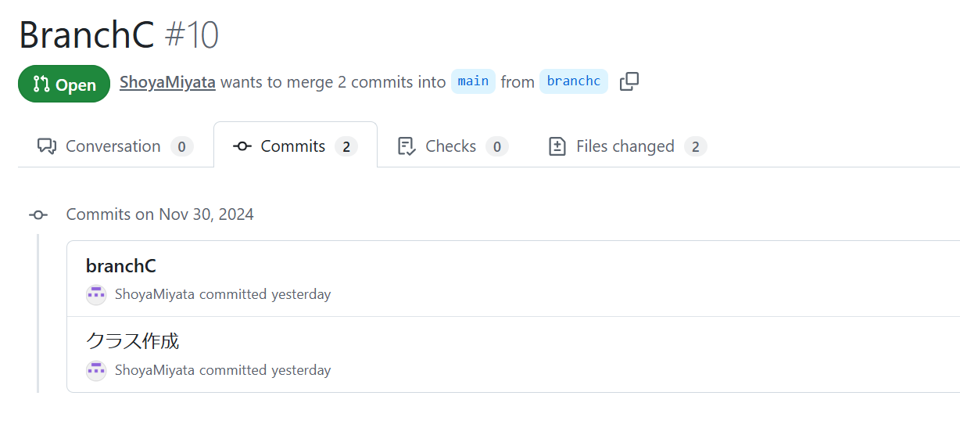This screenshot has width=960, height=439.
Task: Click the pull request icon in Open badge
Action: point(41,85)
